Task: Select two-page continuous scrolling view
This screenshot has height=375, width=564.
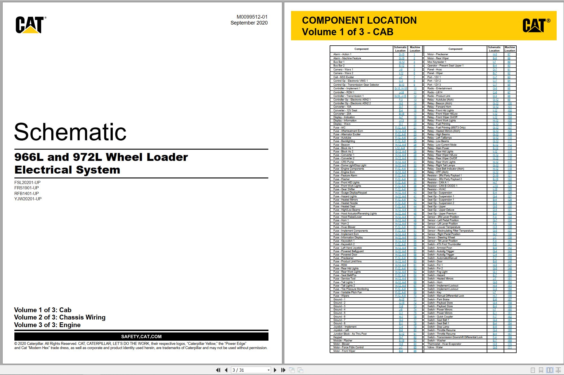Action: click(x=558, y=370)
